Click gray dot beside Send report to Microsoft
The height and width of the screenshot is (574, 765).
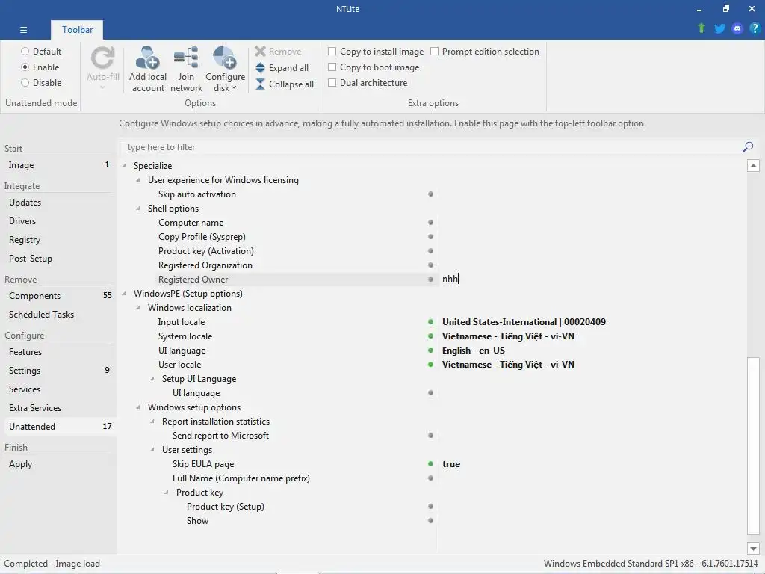(x=430, y=436)
